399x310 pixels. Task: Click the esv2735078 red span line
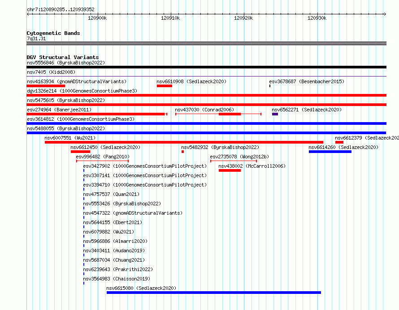(x=234, y=161)
